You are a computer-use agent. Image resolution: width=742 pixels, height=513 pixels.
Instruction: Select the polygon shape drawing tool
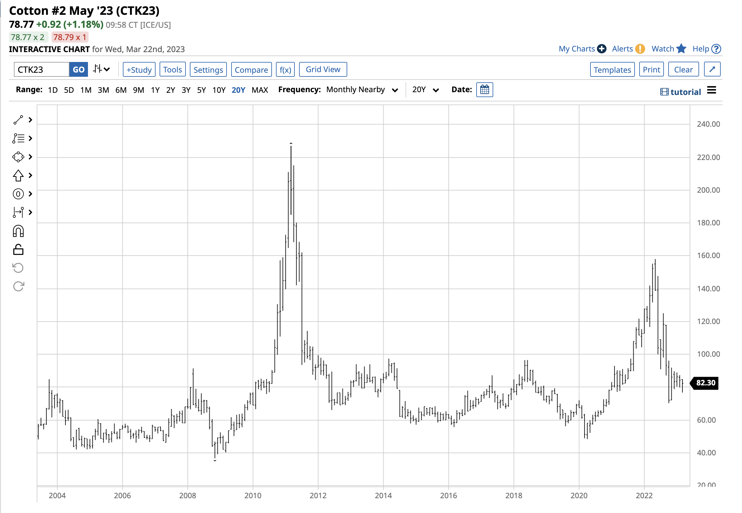click(18, 157)
